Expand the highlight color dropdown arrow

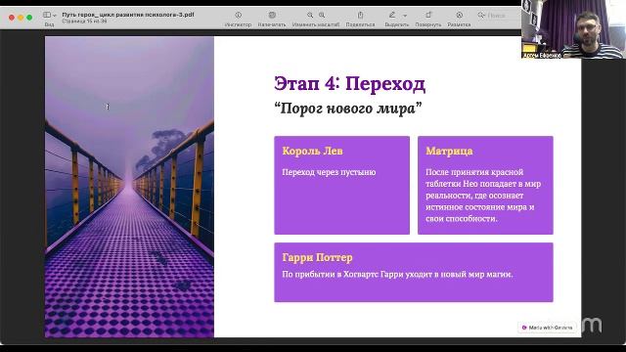(x=405, y=16)
